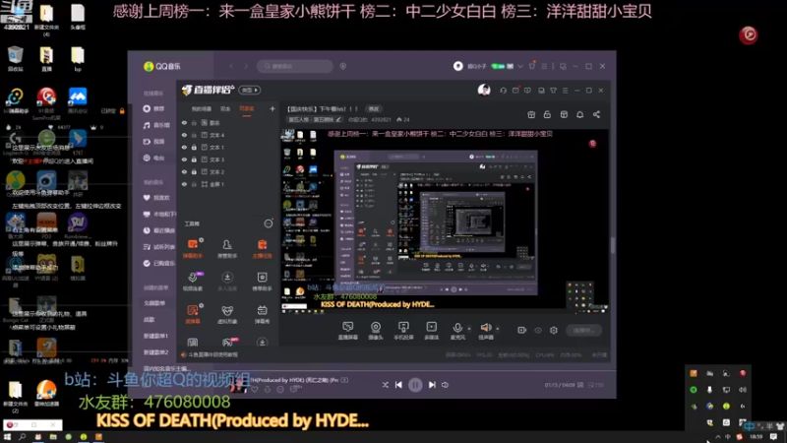The image size is (787, 443).
Task: Skip to next track in QQ Music
Action: [432, 385]
